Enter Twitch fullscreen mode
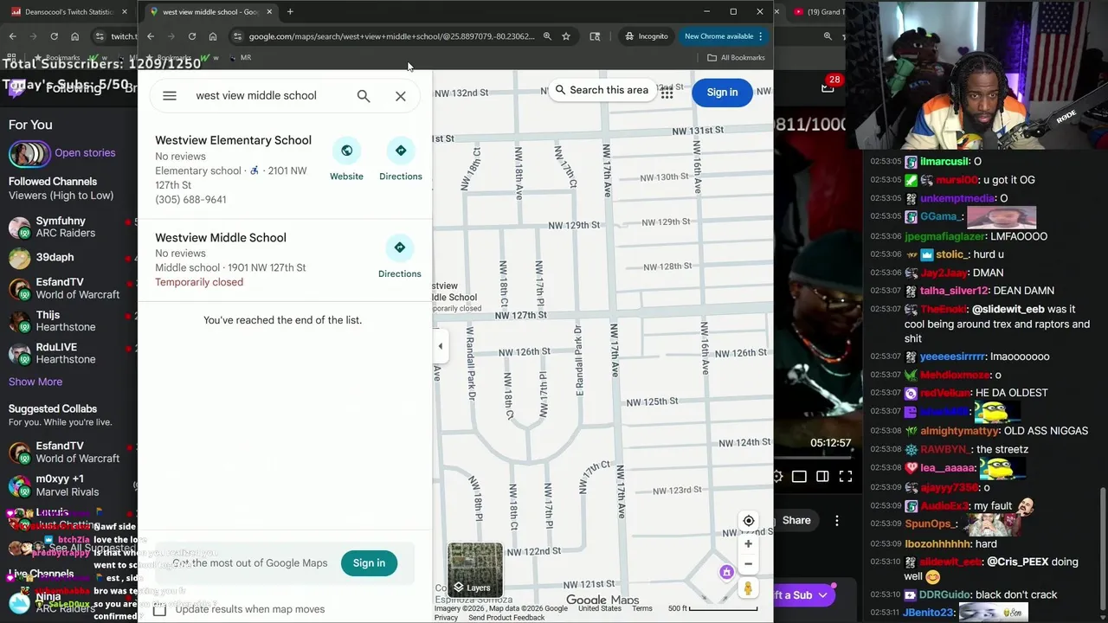 coord(846,477)
